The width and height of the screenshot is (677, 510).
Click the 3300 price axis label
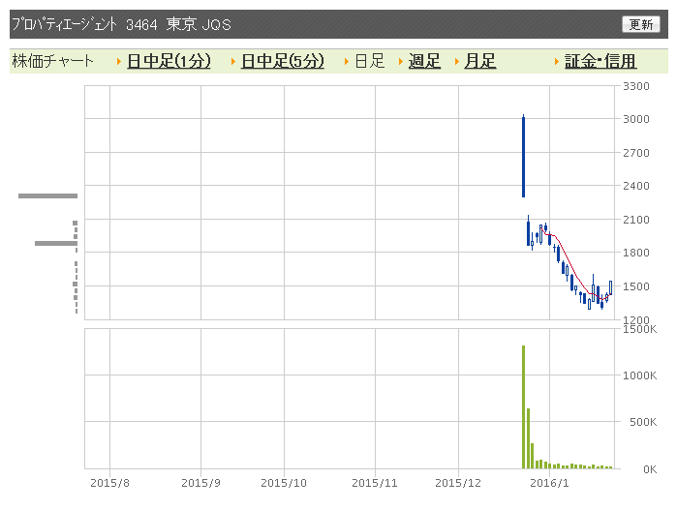tap(636, 86)
